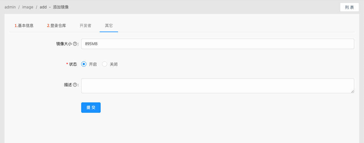Select the 关闭 status radio button
The width and height of the screenshot is (364, 143).
(x=105, y=64)
